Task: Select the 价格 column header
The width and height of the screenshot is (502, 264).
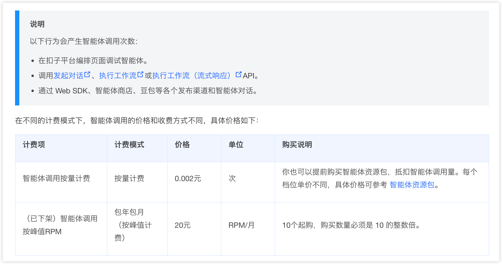Action: tap(182, 145)
